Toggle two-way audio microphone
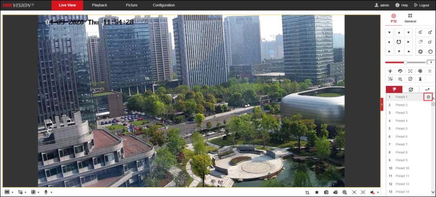The height and width of the screenshot is (197, 436). (46, 192)
